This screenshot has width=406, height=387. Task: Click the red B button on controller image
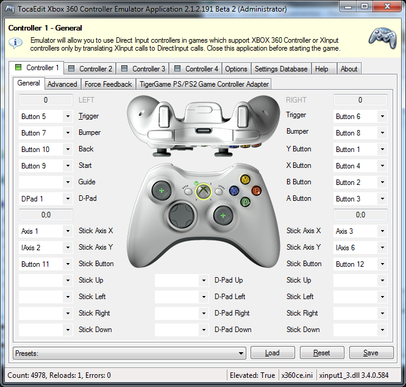(x=256, y=191)
